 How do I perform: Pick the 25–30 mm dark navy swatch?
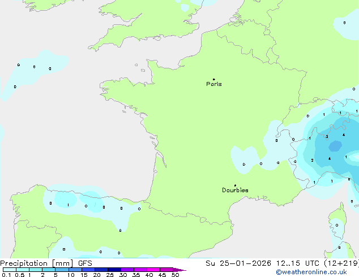[x=114, y=270]
